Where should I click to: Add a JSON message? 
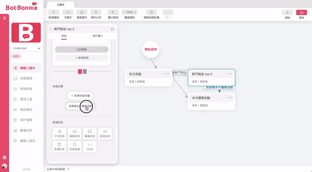pos(90,147)
